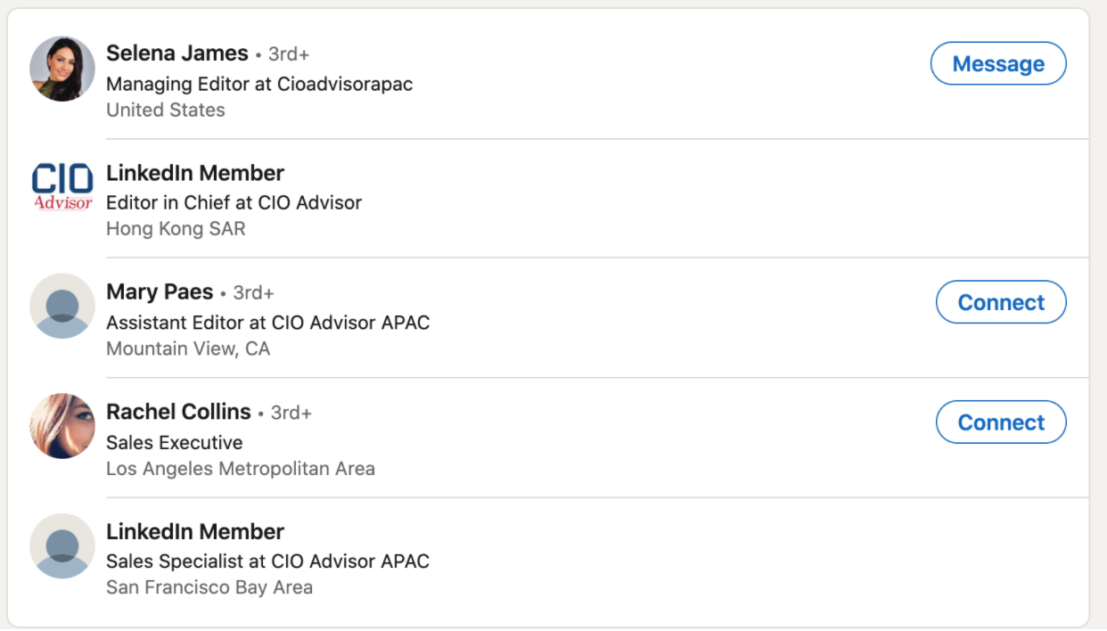
Task: Select 'Assistant Editor at CIO Advisor APAC' text
Action: click(x=268, y=322)
